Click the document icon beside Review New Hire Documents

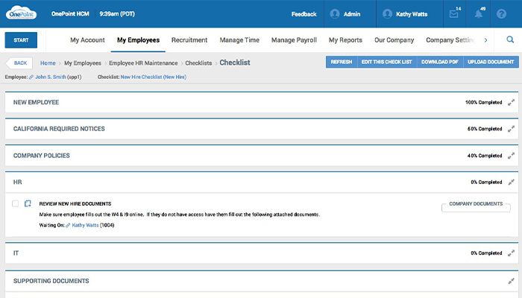(x=28, y=203)
